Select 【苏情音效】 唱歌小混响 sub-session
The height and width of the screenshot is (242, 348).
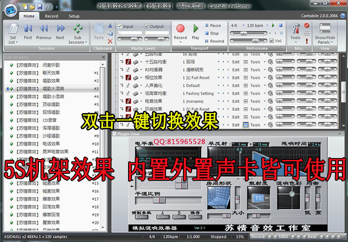[x=54, y=96]
